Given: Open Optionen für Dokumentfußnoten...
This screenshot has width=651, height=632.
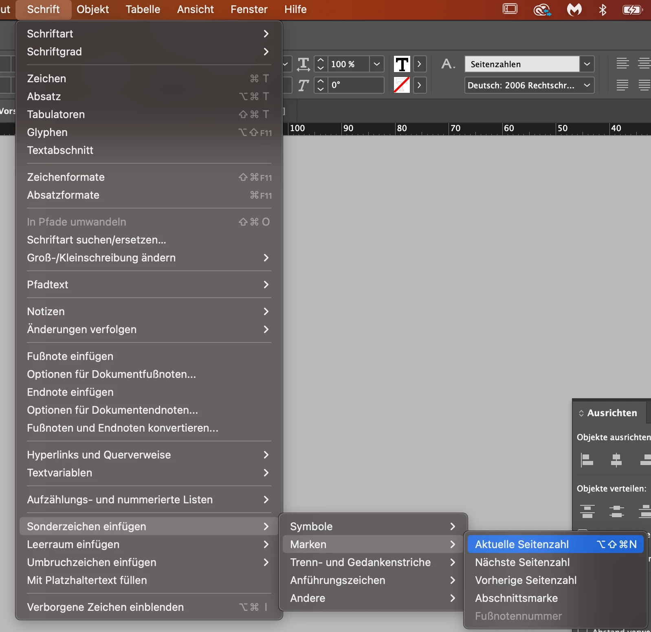Looking at the screenshot, I should [149, 374].
